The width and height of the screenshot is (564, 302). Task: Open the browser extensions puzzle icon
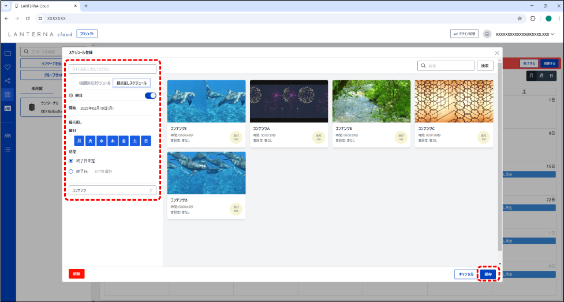point(533,18)
